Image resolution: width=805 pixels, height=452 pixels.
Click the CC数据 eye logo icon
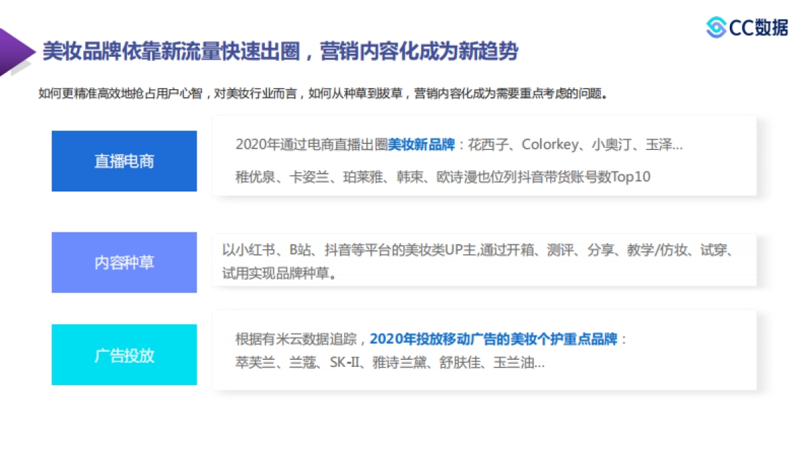(715, 28)
